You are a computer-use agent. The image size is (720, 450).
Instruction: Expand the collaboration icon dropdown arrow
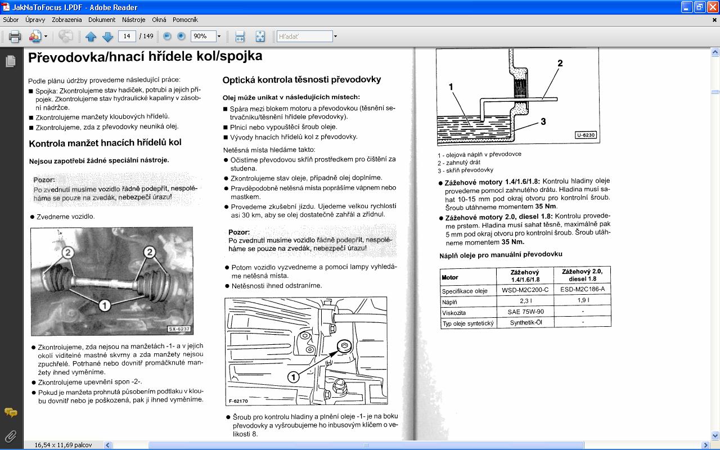click(46, 37)
